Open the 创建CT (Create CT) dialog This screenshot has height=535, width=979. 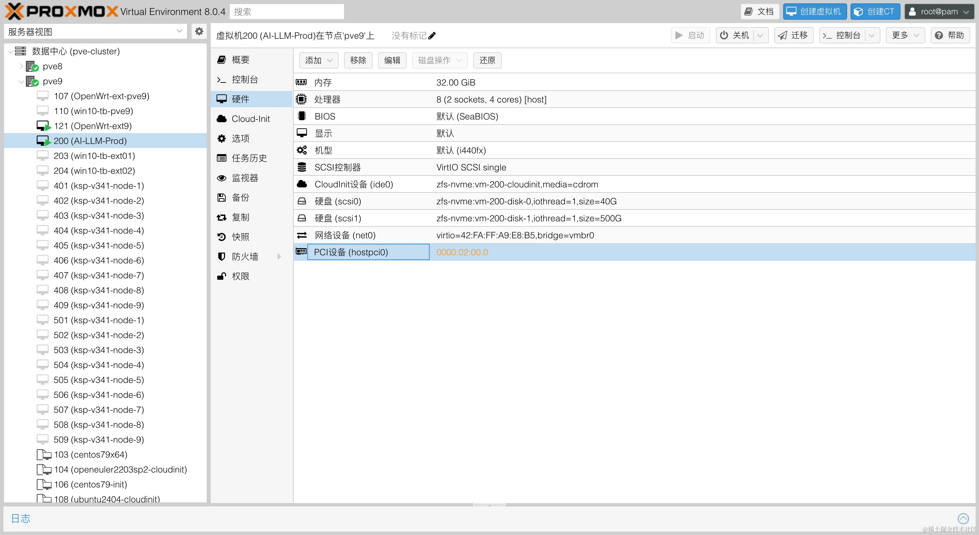(875, 12)
